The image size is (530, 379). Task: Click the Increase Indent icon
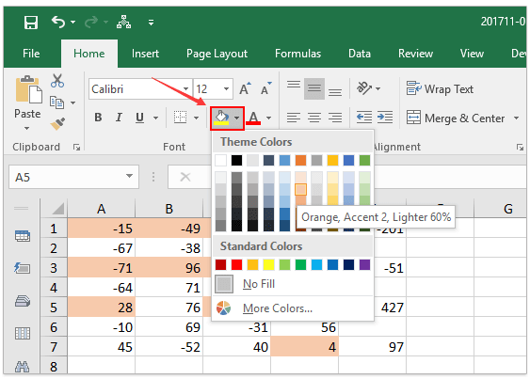(385, 118)
